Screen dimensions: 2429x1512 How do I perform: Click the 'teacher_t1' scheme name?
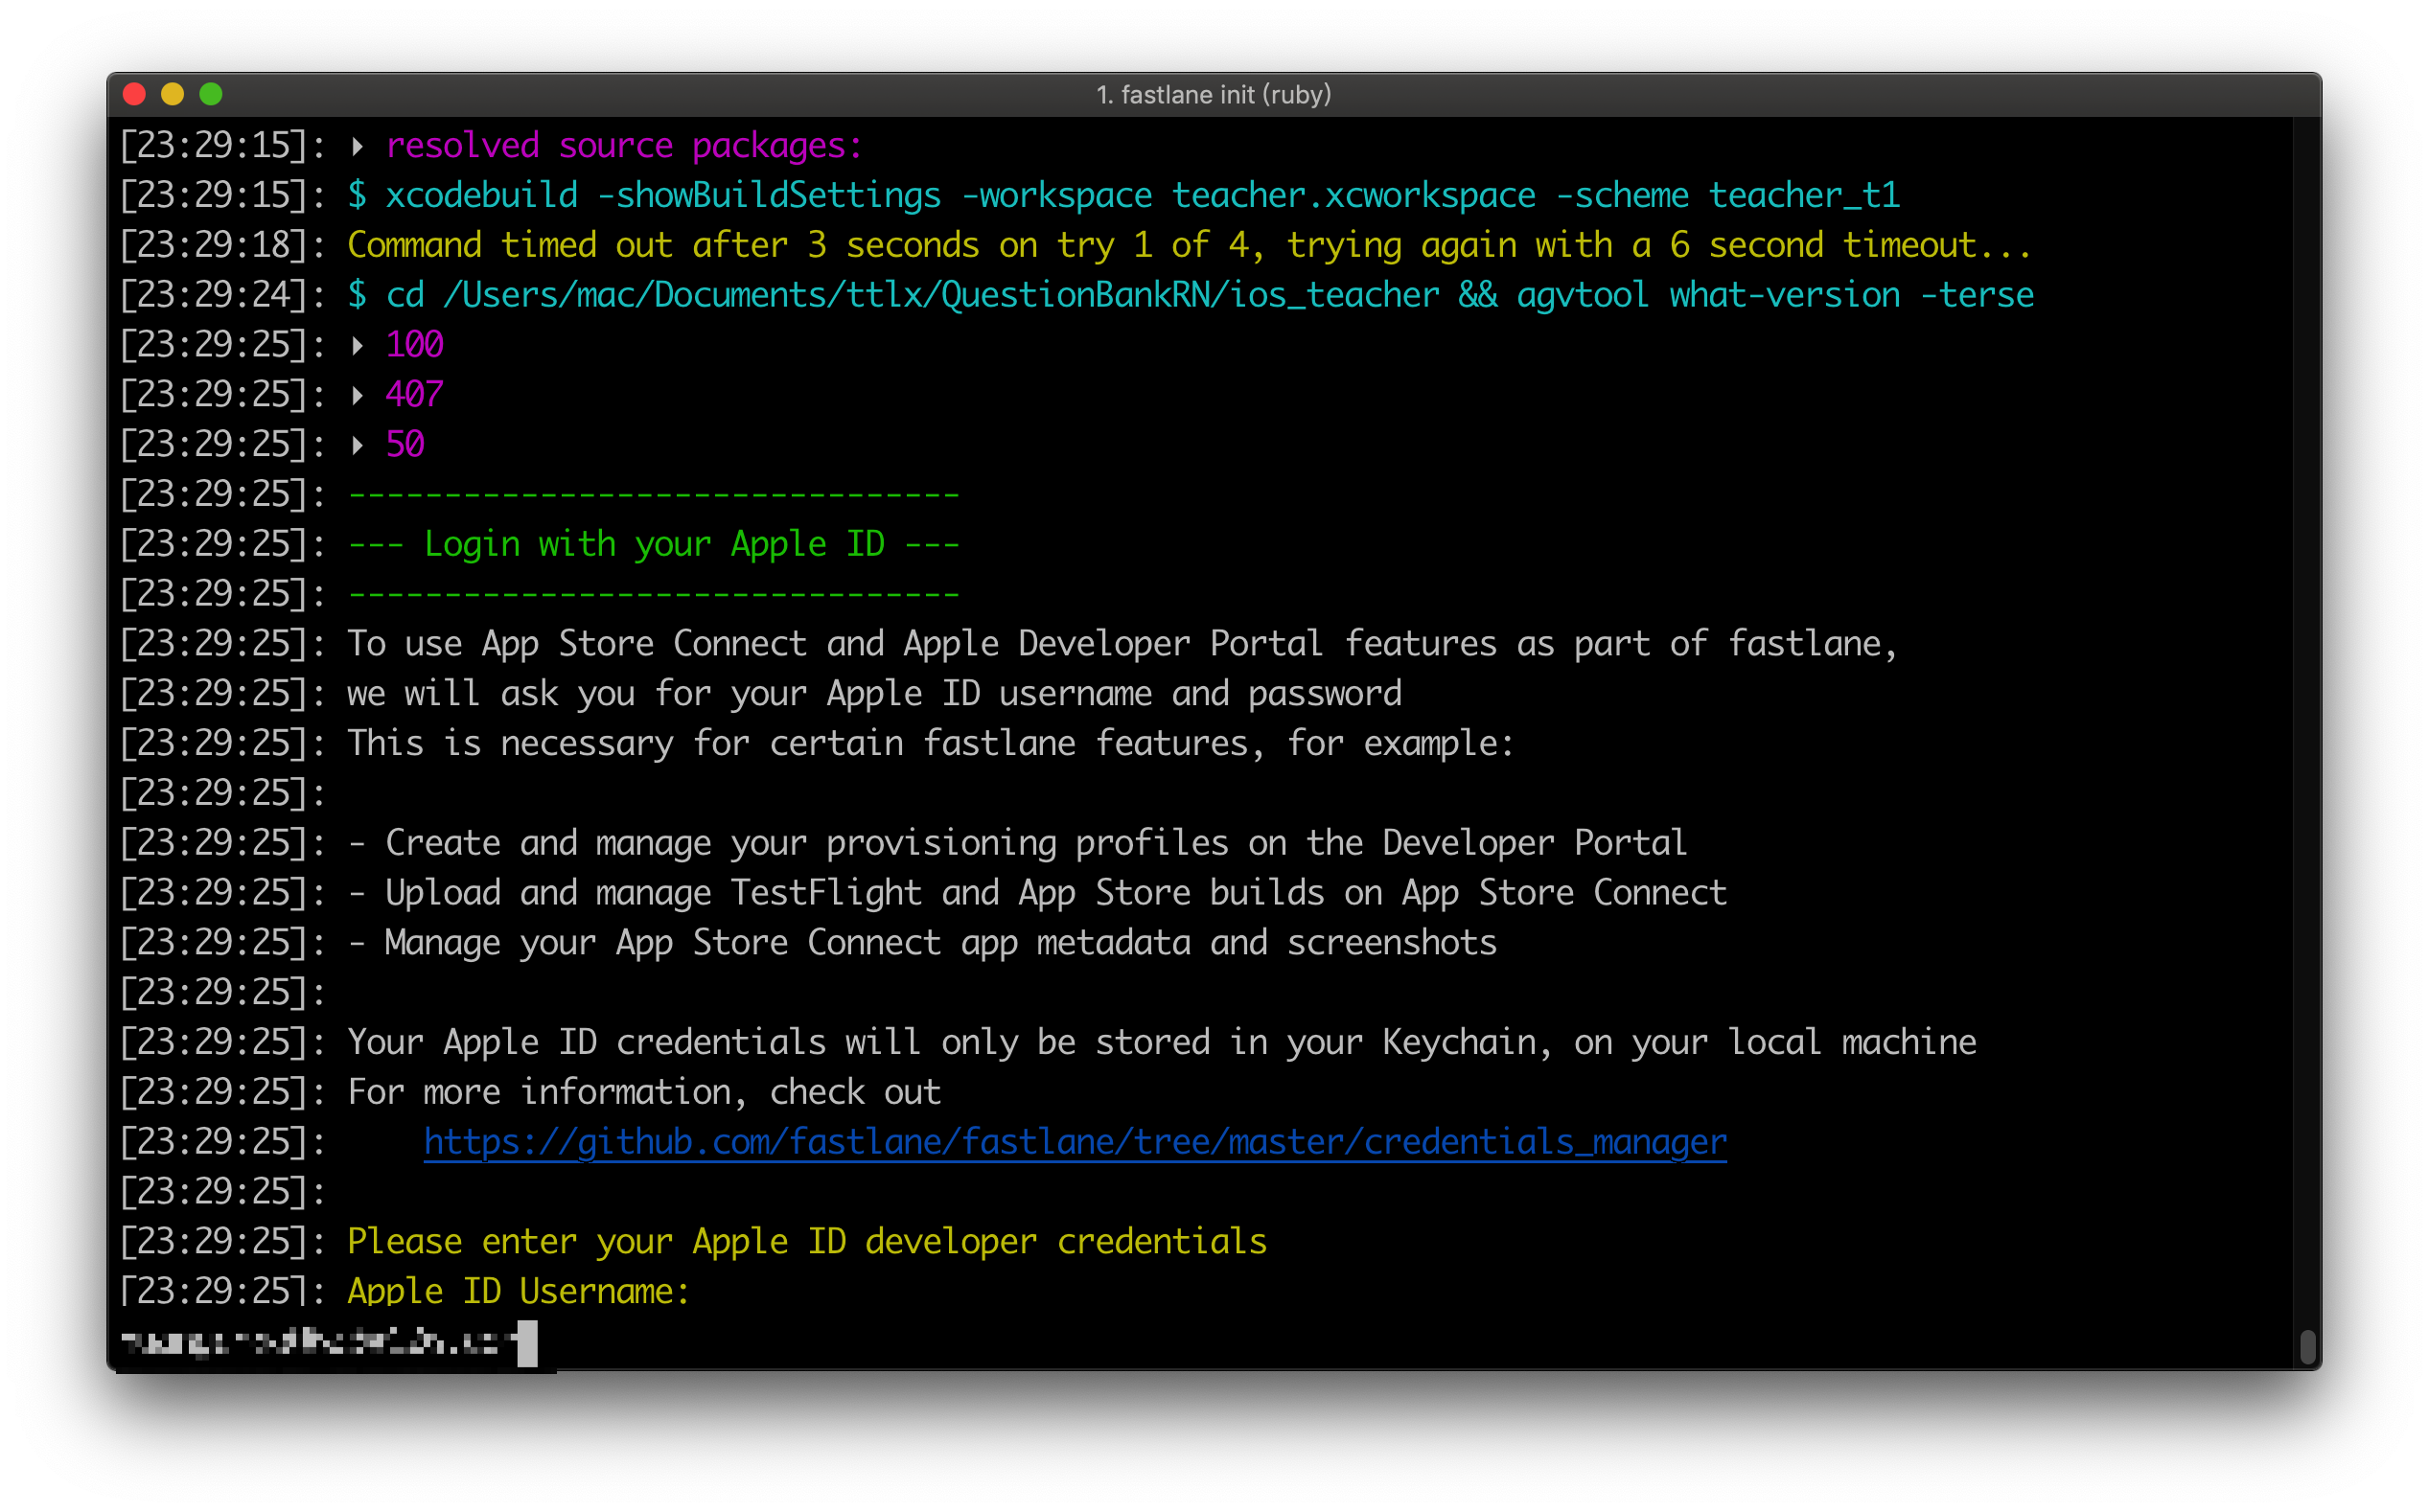click(x=1805, y=195)
